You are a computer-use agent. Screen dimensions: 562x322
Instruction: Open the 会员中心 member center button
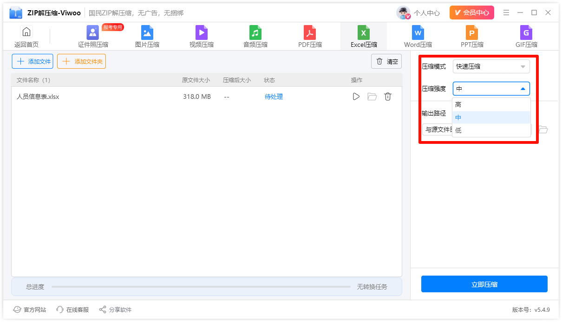(x=472, y=13)
